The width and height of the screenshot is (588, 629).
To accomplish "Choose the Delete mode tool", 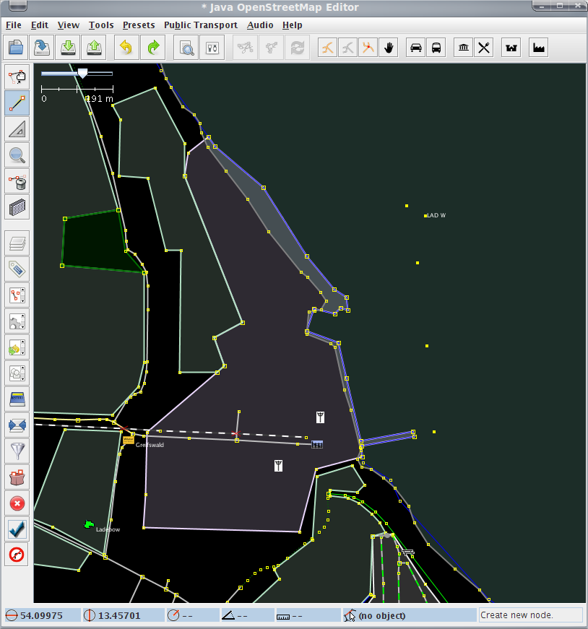I will click(17, 181).
